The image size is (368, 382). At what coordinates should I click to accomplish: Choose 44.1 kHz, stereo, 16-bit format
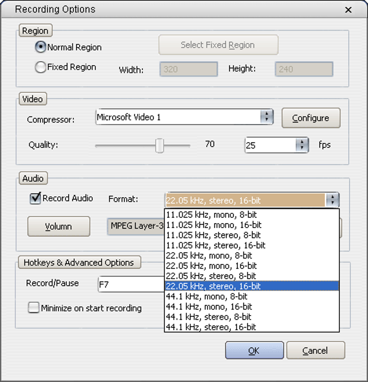[x=252, y=327]
